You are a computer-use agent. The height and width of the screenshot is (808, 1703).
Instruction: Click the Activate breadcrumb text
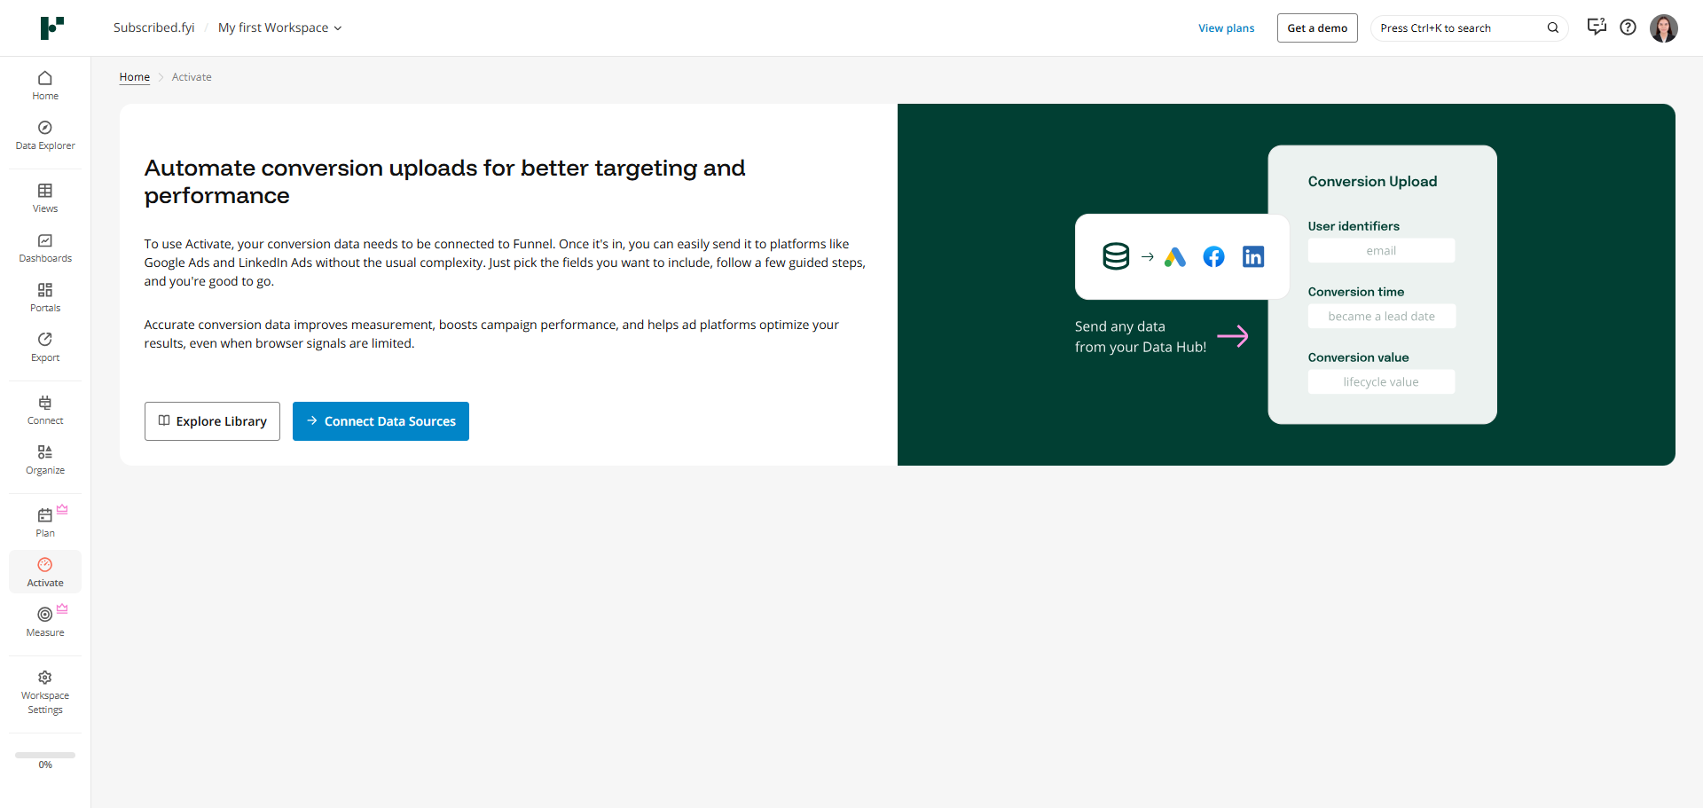pyautogui.click(x=192, y=77)
